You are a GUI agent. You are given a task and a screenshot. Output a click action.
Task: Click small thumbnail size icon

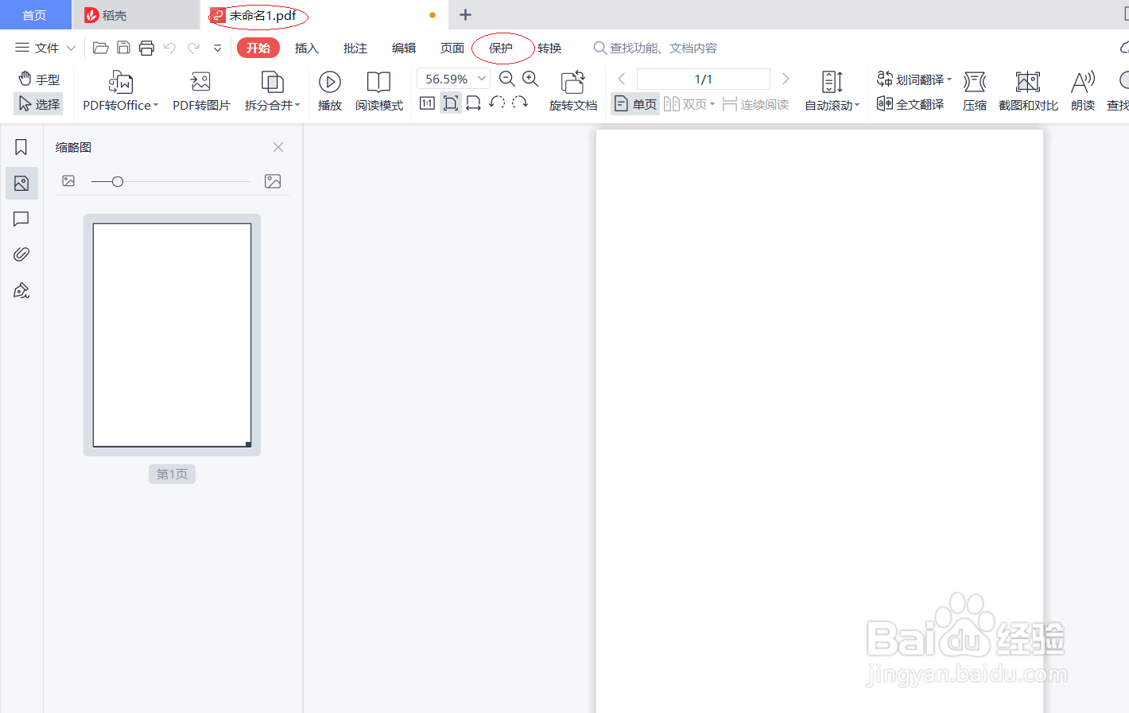coord(68,181)
